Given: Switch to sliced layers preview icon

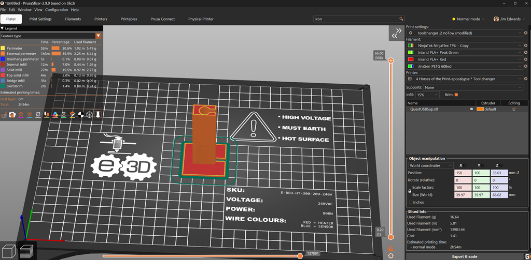Looking at the screenshot, I should [x=26, y=251].
